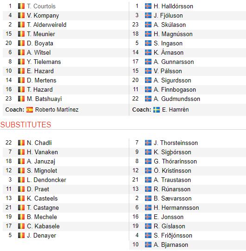Open T. Castagne substitute link
246x251 pixels.
click(43, 208)
